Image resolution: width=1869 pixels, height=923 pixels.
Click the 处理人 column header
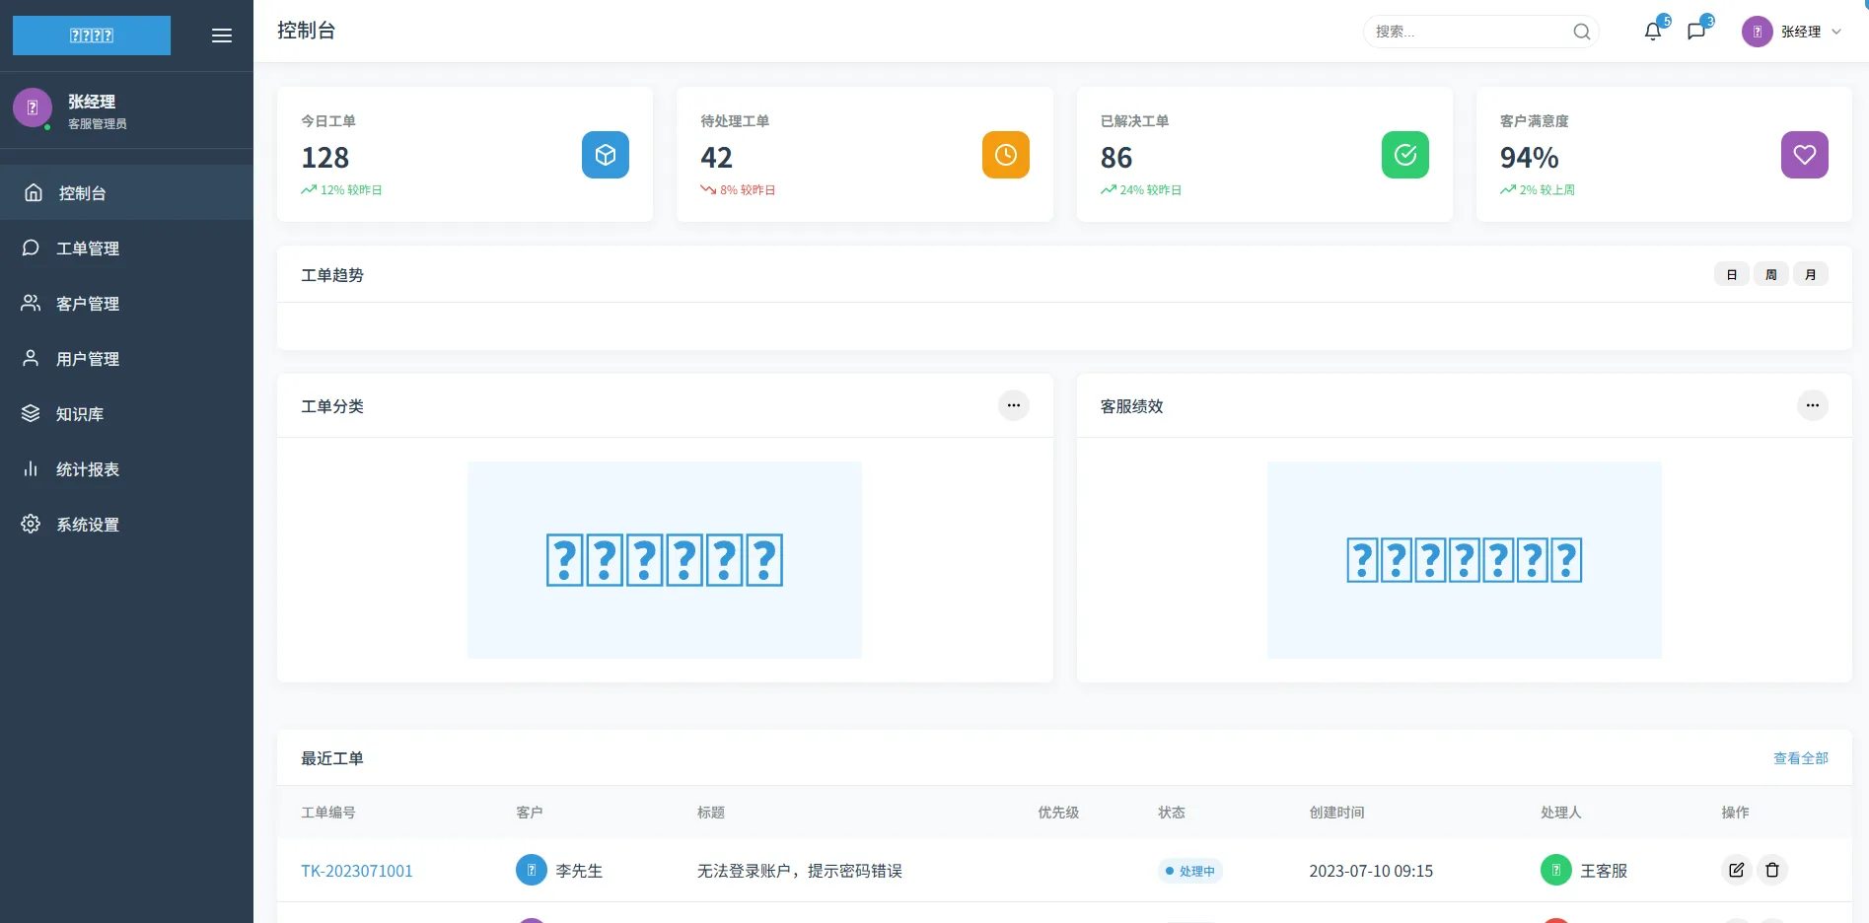point(1561,813)
